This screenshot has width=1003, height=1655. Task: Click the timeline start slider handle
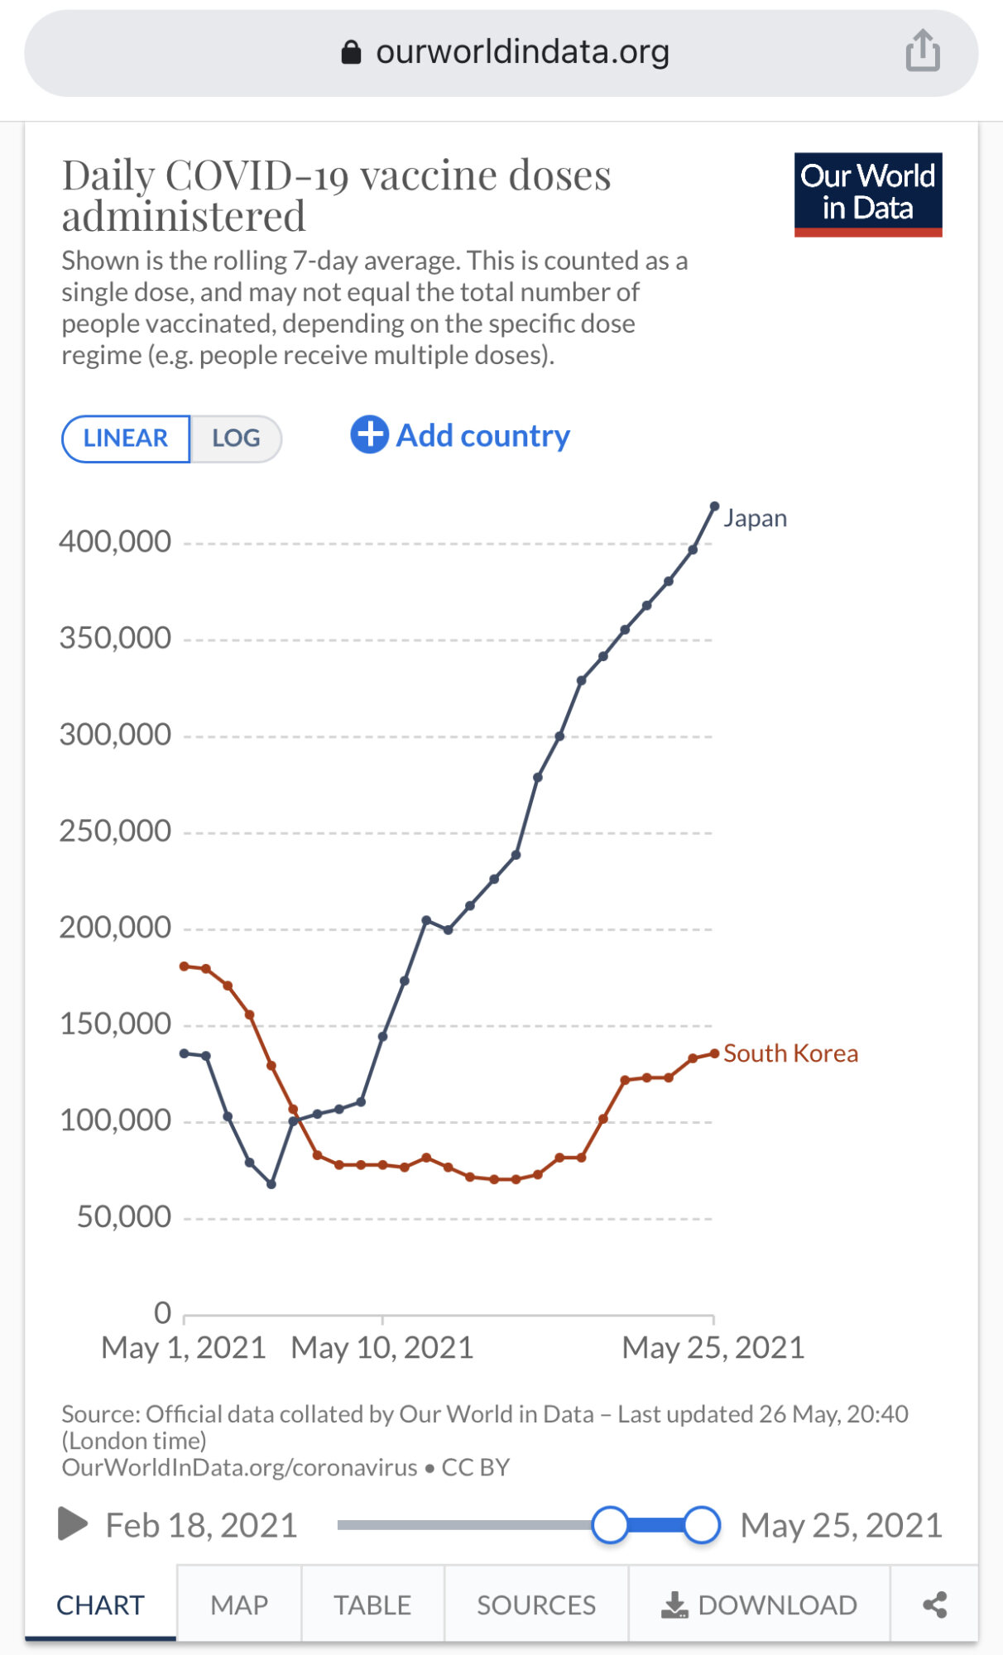(x=610, y=1524)
